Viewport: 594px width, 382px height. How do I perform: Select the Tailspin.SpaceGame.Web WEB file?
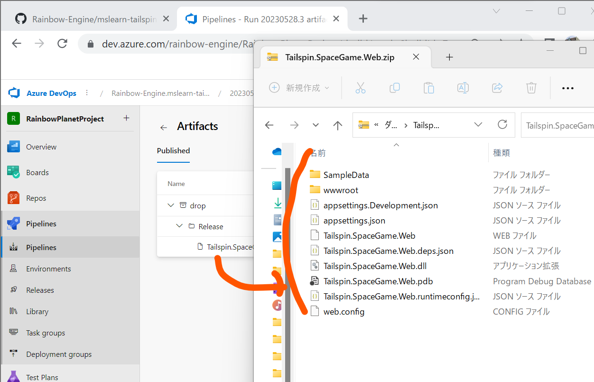(370, 235)
